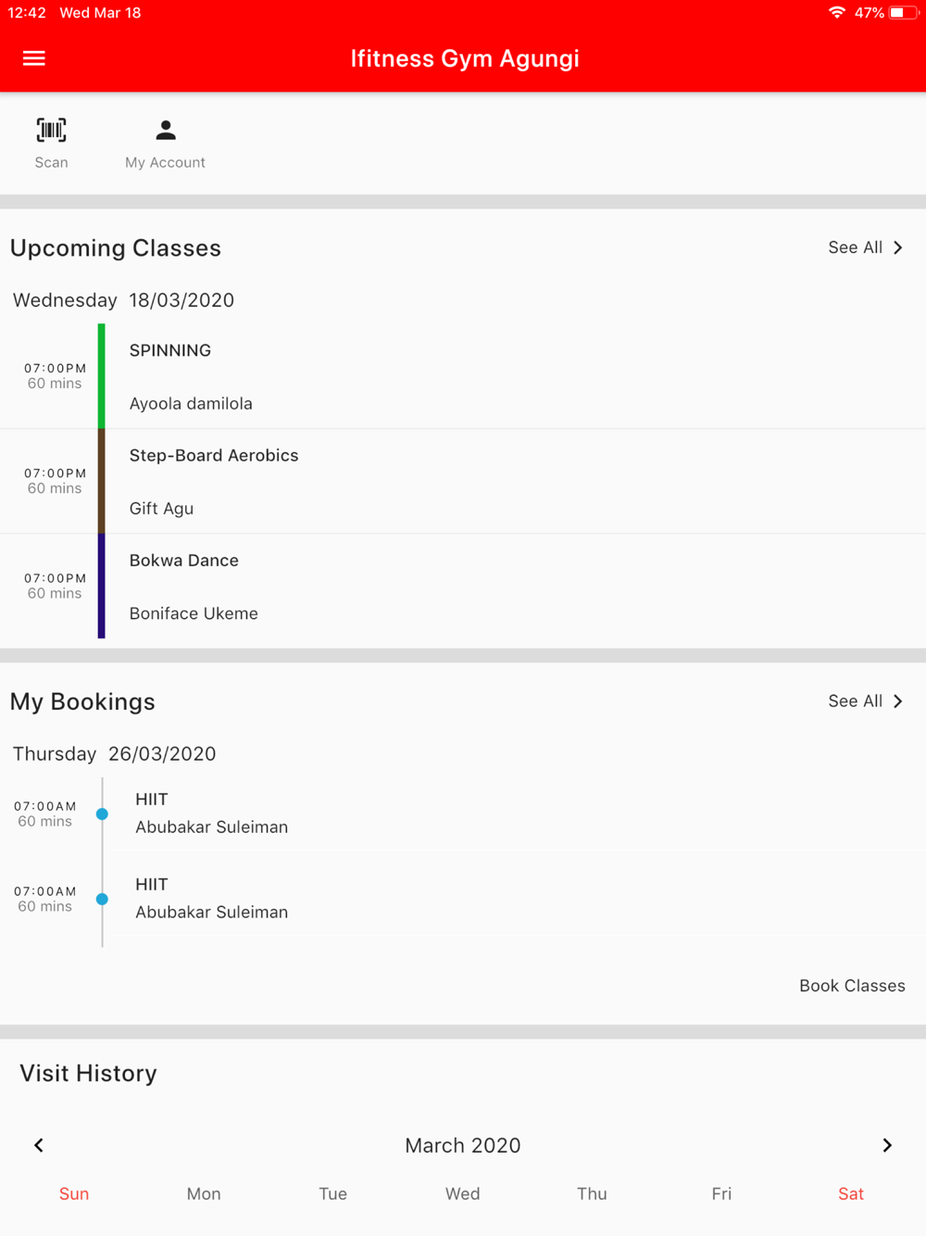Tap the Scan barcode icon
The width and height of the screenshot is (926, 1236).
tap(51, 130)
